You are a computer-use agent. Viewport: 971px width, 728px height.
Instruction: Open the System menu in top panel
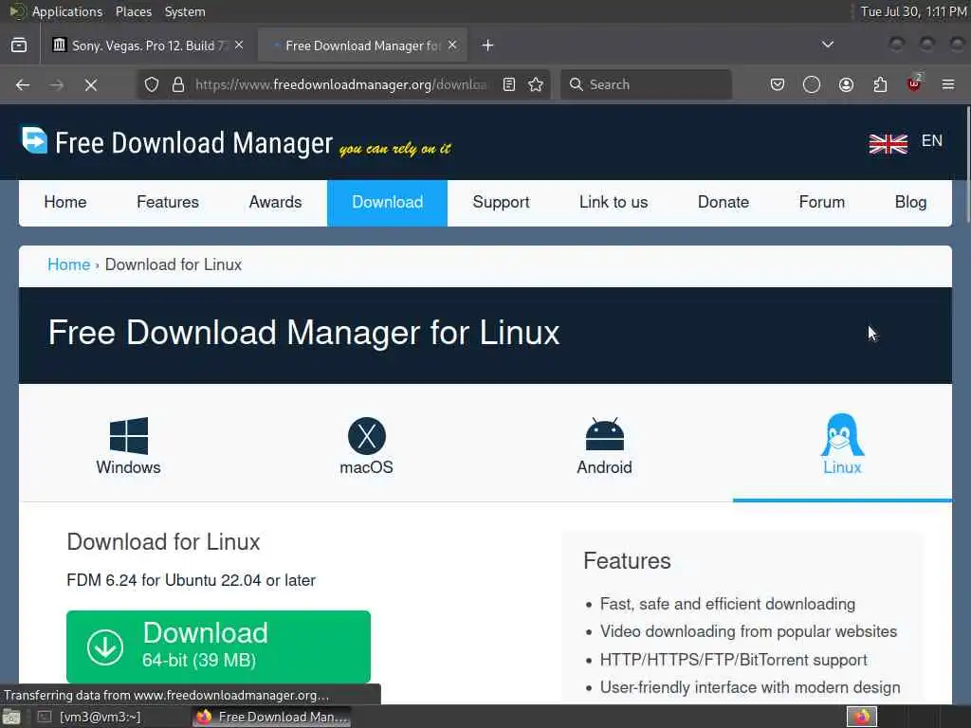coord(185,11)
